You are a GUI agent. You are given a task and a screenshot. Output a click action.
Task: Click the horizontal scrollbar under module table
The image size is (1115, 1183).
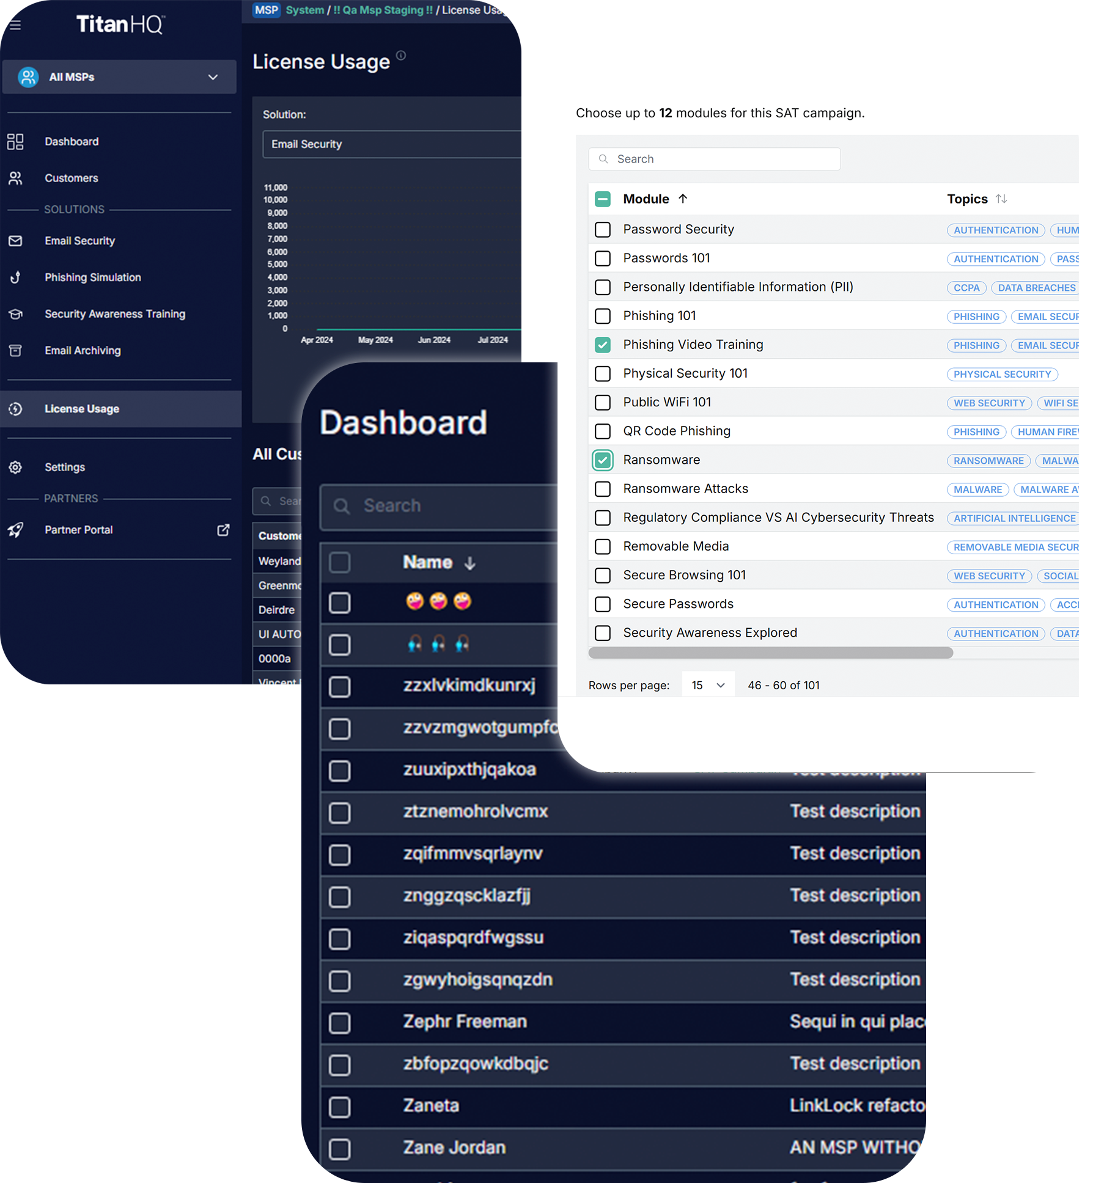pyautogui.click(x=770, y=653)
